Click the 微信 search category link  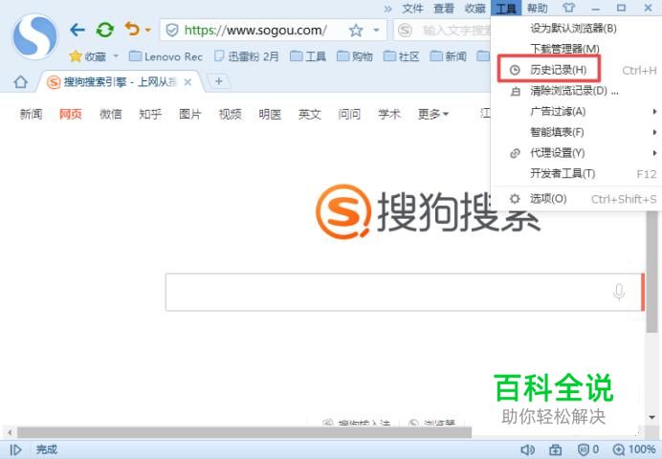(x=111, y=114)
